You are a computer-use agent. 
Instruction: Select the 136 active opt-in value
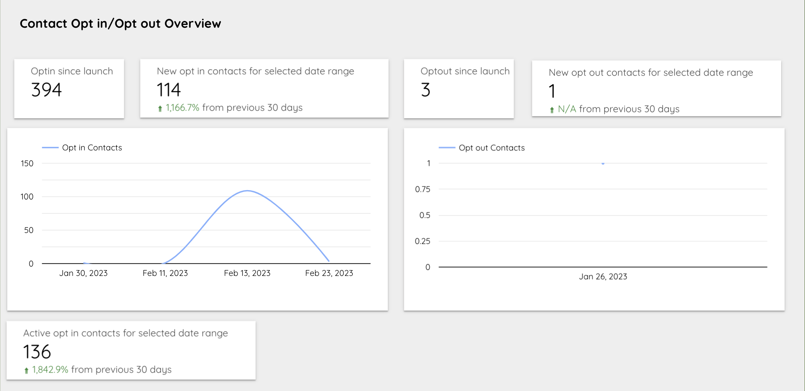pos(37,352)
